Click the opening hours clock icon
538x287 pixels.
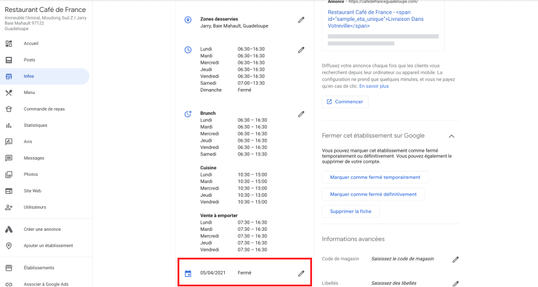pyautogui.click(x=188, y=50)
